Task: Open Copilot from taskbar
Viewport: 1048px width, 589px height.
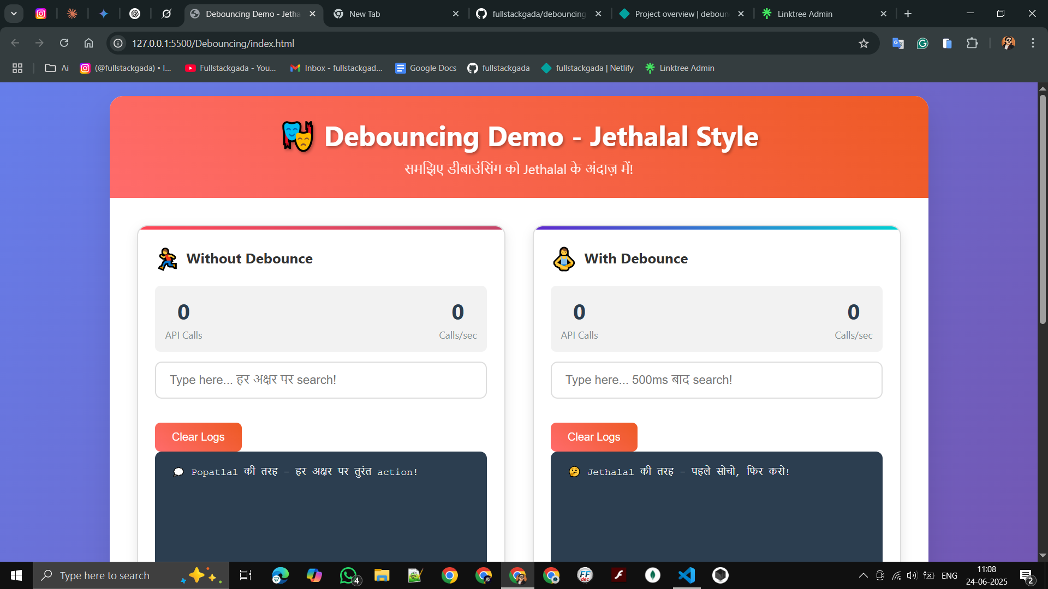Action: (x=314, y=575)
